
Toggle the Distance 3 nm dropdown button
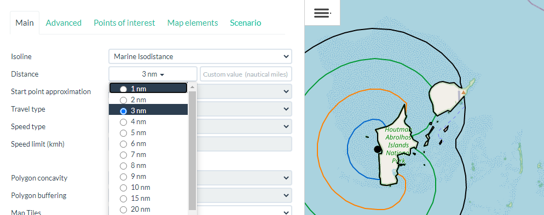pos(153,74)
